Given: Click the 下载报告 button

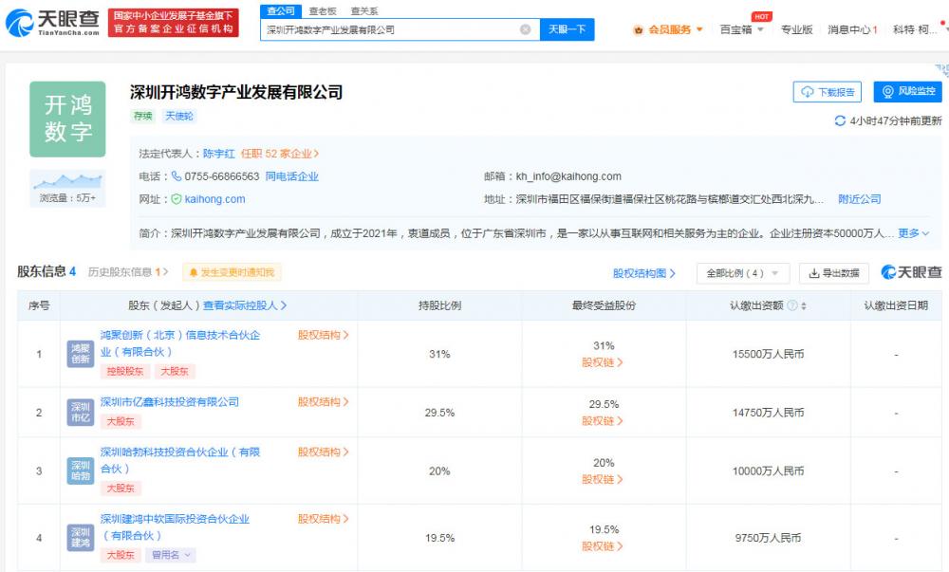Looking at the screenshot, I should point(827,92).
